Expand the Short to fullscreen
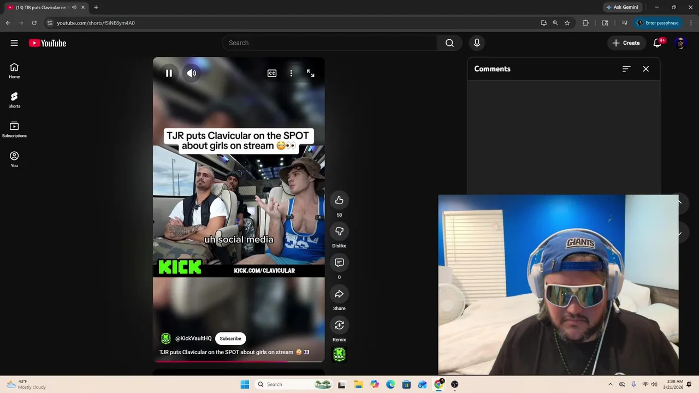699x393 pixels. pyautogui.click(x=310, y=73)
